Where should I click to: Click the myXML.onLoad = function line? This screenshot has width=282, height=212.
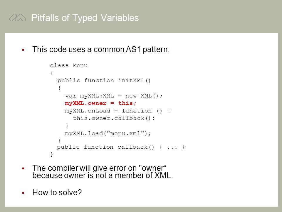117,111
